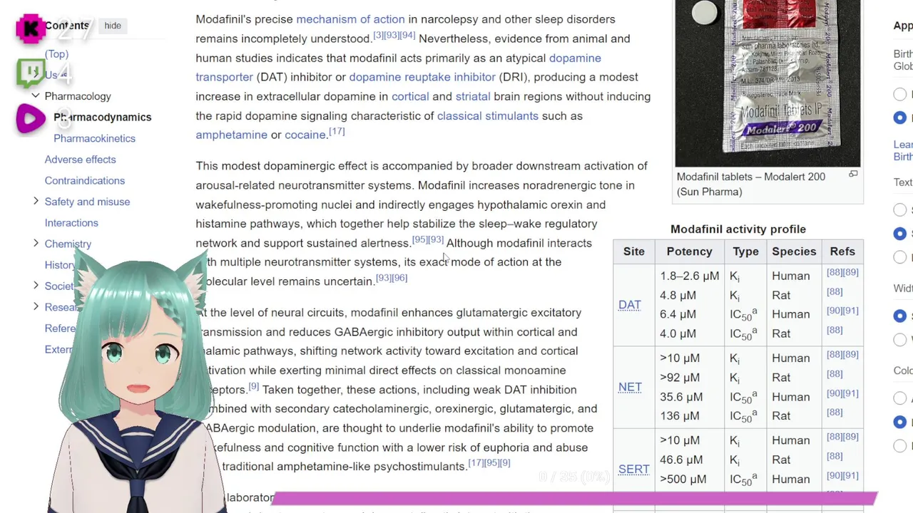
Task: Navigate to Adverse effects section
Action: pos(80,160)
